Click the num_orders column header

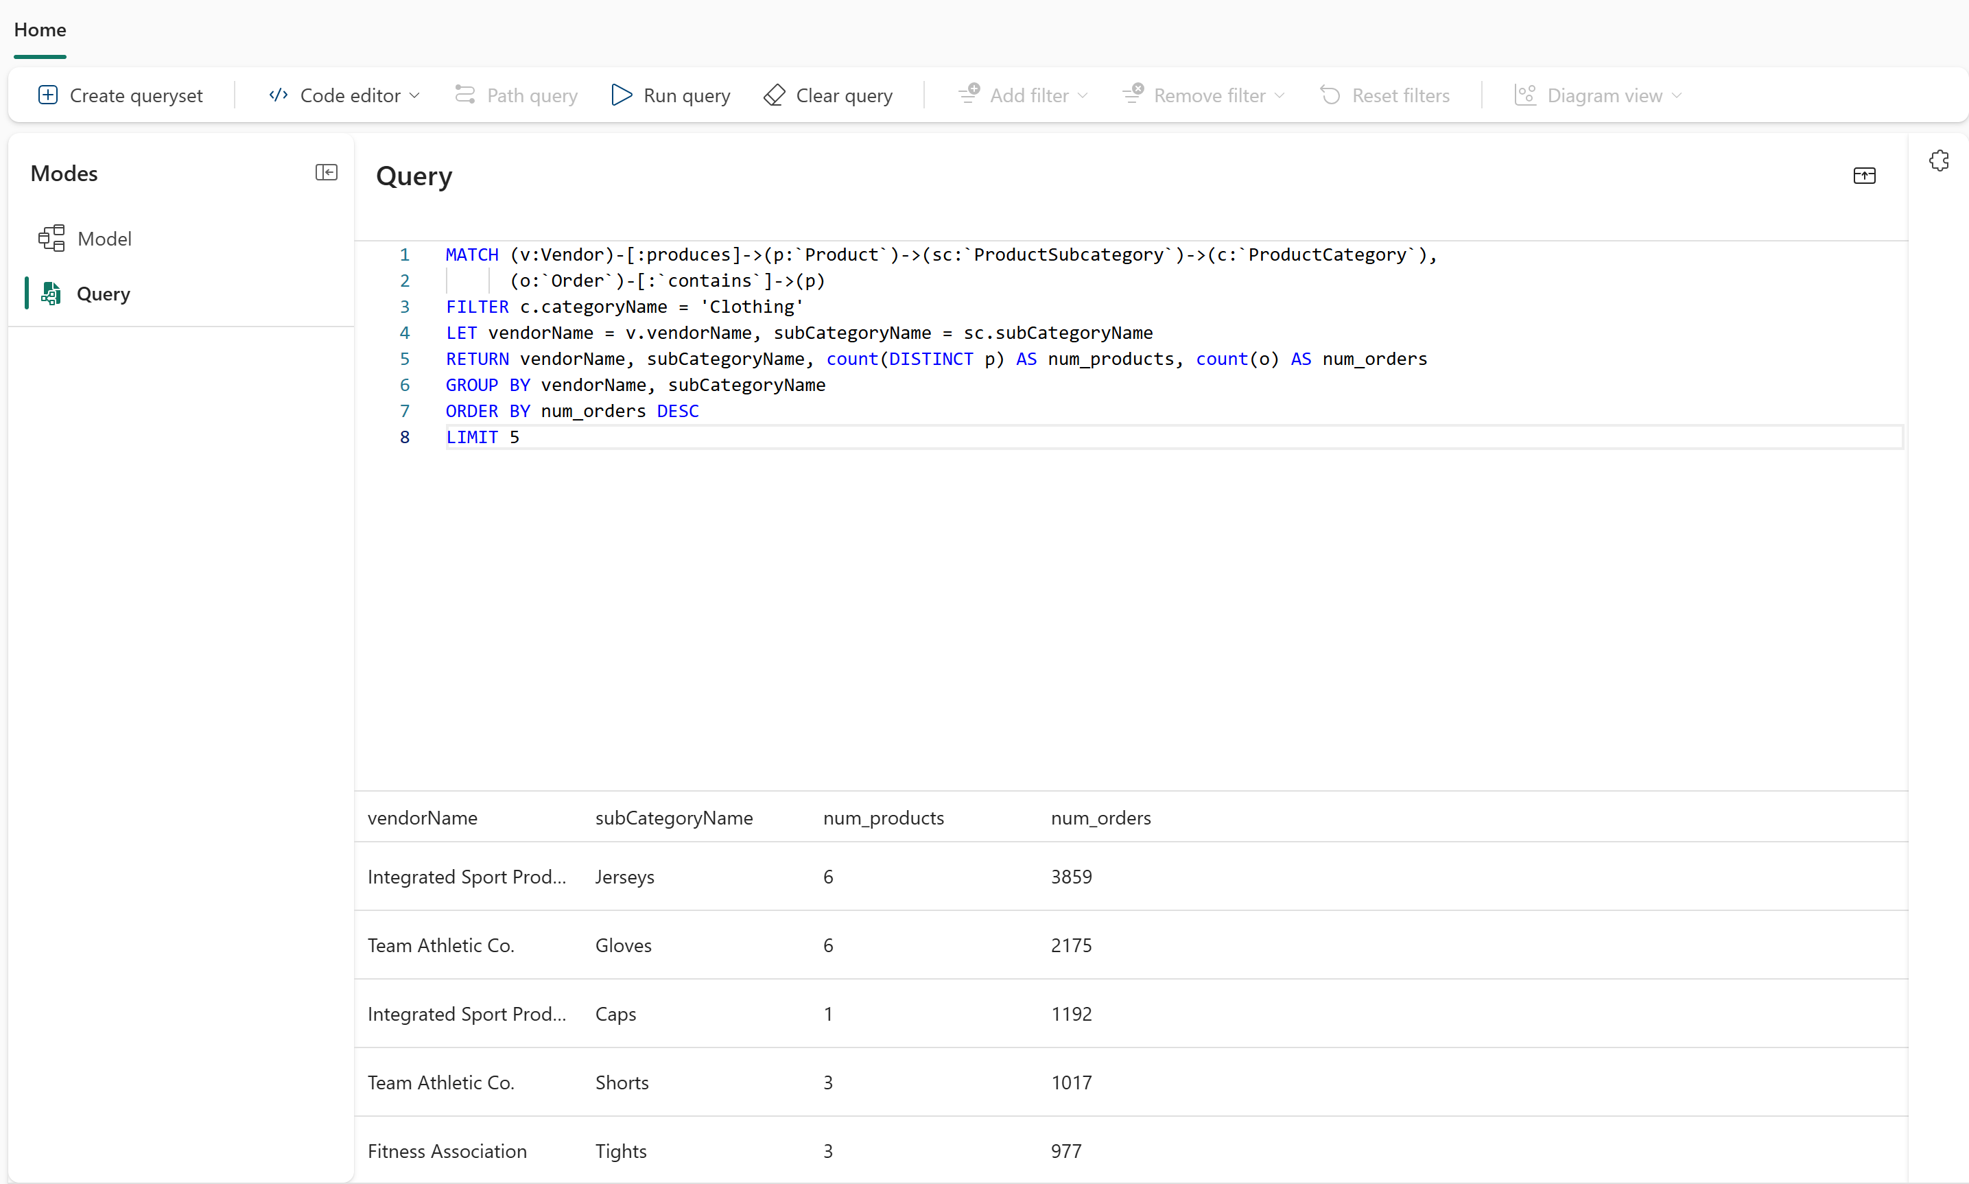pyautogui.click(x=1101, y=818)
